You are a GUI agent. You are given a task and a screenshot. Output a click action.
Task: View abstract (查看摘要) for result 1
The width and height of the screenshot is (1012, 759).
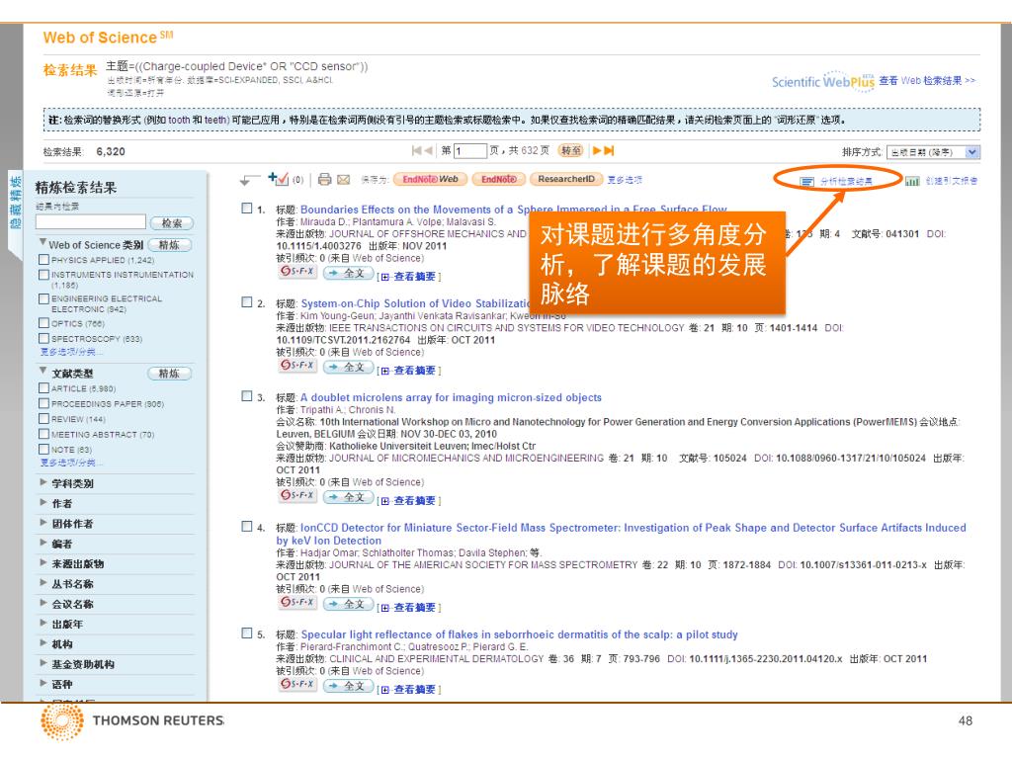click(x=414, y=277)
